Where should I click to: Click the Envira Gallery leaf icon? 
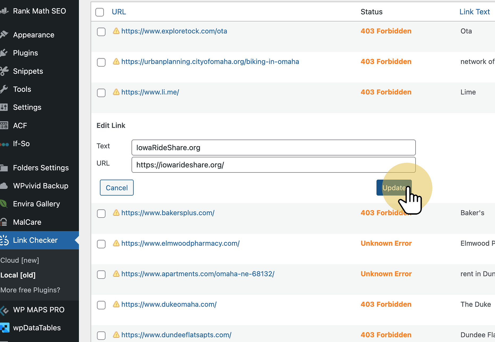point(4,204)
